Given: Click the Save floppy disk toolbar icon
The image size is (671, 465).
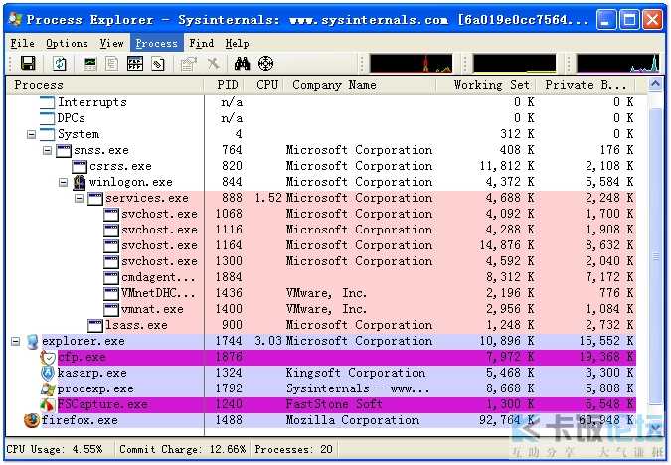Looking at the screenshot, I should [x=28, y=64].
